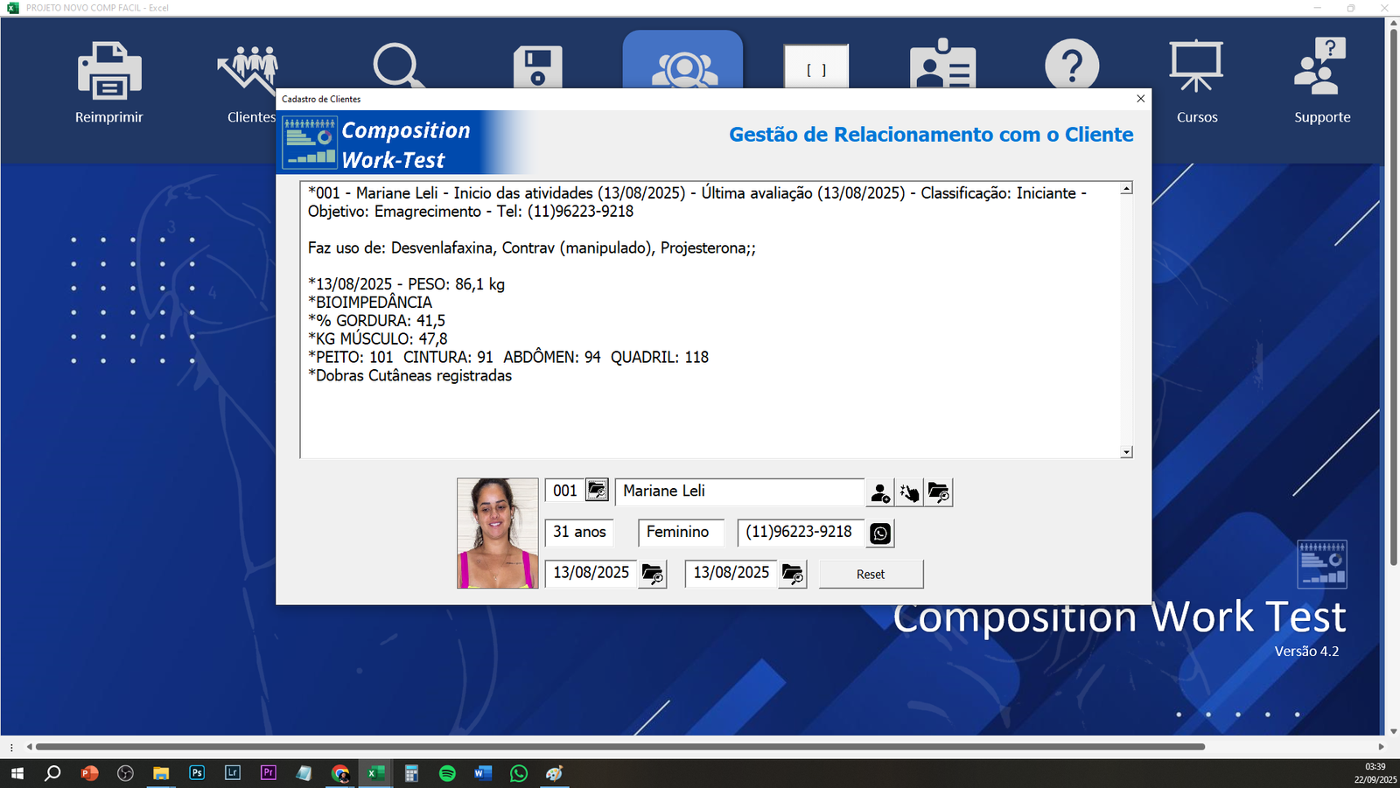Open folder search icon beside client code 001
The height and width of the screenshot is (788, 1400).
pos(597,491)
